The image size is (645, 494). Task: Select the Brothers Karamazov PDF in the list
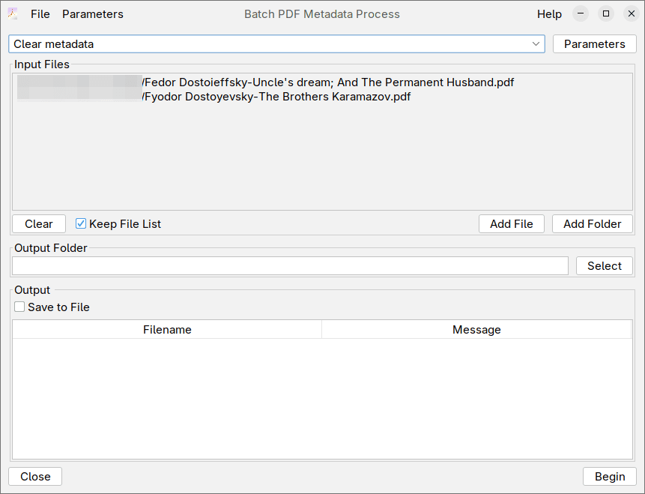coord(276,96)
